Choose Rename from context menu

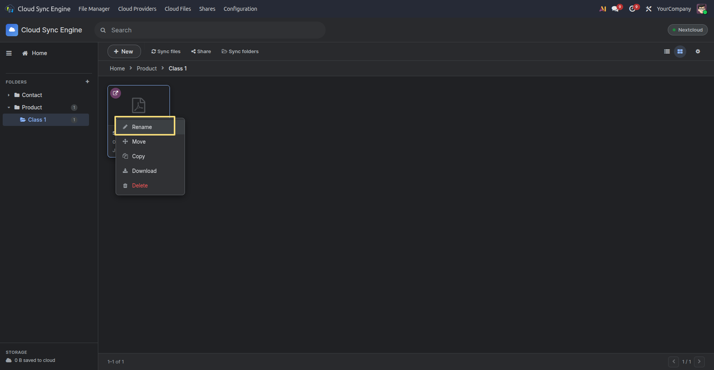tap(150, 127)
